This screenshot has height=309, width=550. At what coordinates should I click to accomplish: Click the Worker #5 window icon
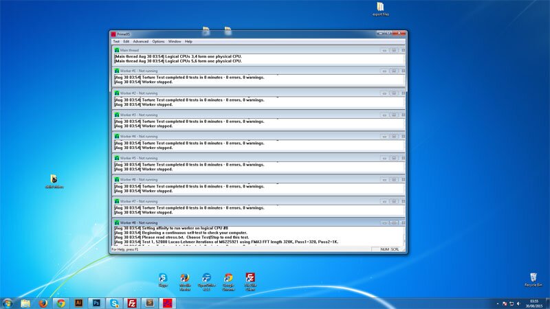tap(117, 158)
